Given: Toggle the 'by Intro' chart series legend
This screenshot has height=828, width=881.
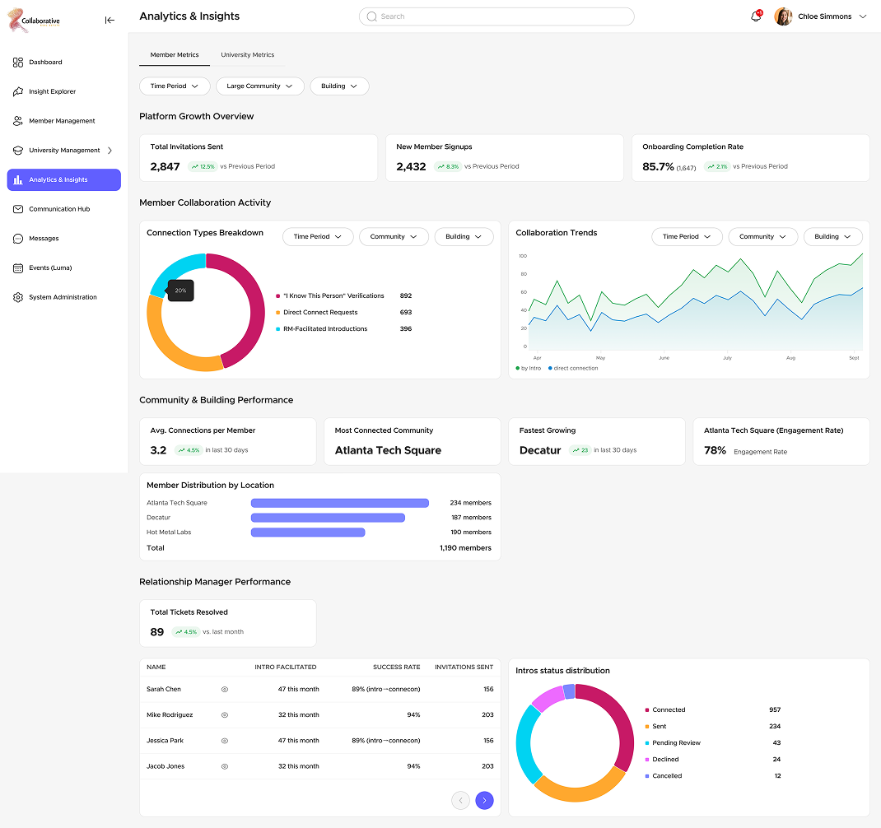Looking at the screenshot, I should click(528, 369).
